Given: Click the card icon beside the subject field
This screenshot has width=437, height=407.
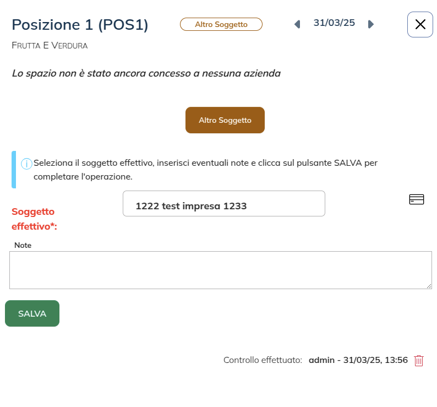Looking at the screenshot, I should (x=417, y=199).
